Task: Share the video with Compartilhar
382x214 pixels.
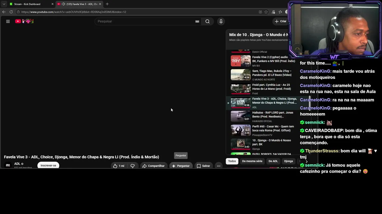Action: [153, 166]
